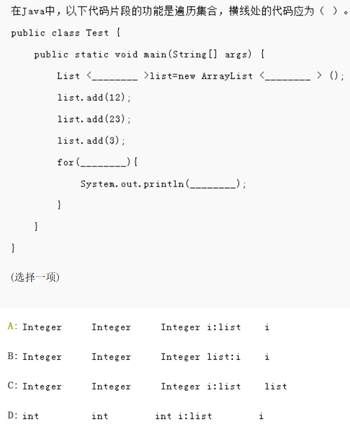Screen dimensions: 350x430
Task: Click the 'public class Test {' line
Action: click(x=65, y=33)
